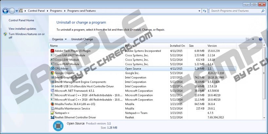Click Open Source publisher of CPU Miner
The height and width of the screenshot is (134, 268).
pyautogui.click(x=133, y=69)
